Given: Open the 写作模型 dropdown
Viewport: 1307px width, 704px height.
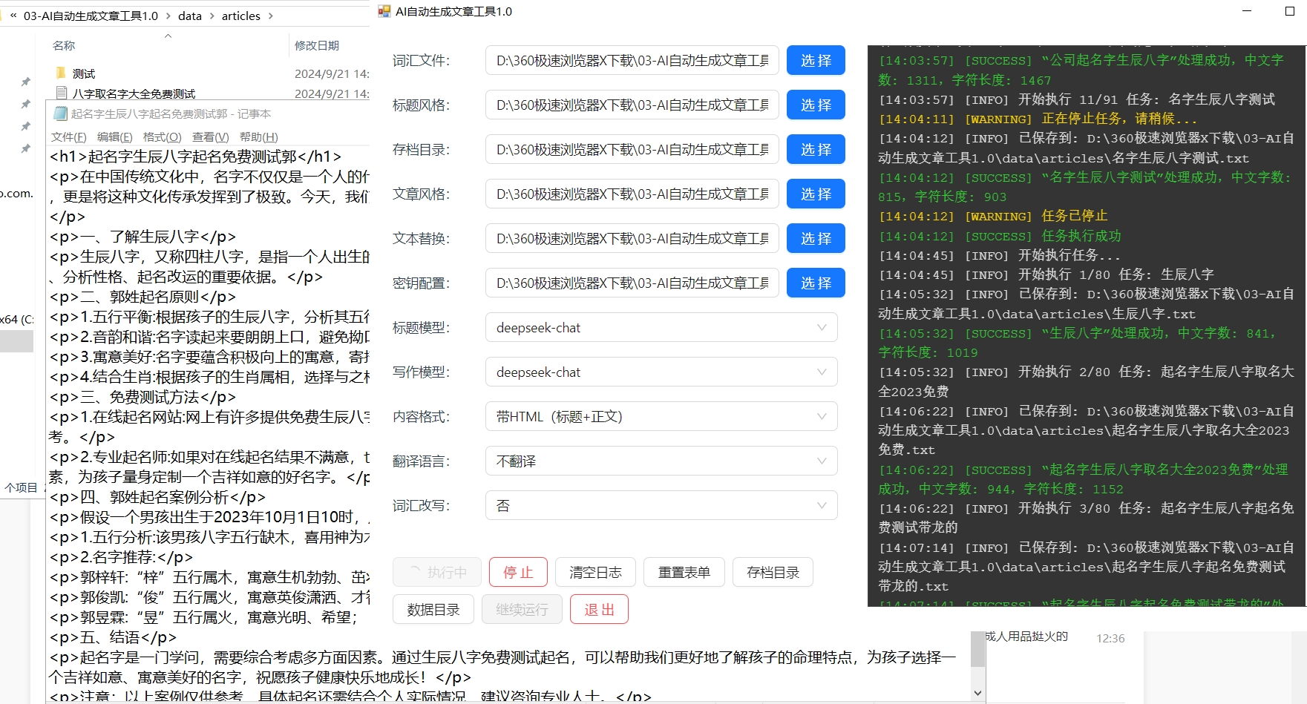Looking at the screenshot, I should click(x=661, y=372).
